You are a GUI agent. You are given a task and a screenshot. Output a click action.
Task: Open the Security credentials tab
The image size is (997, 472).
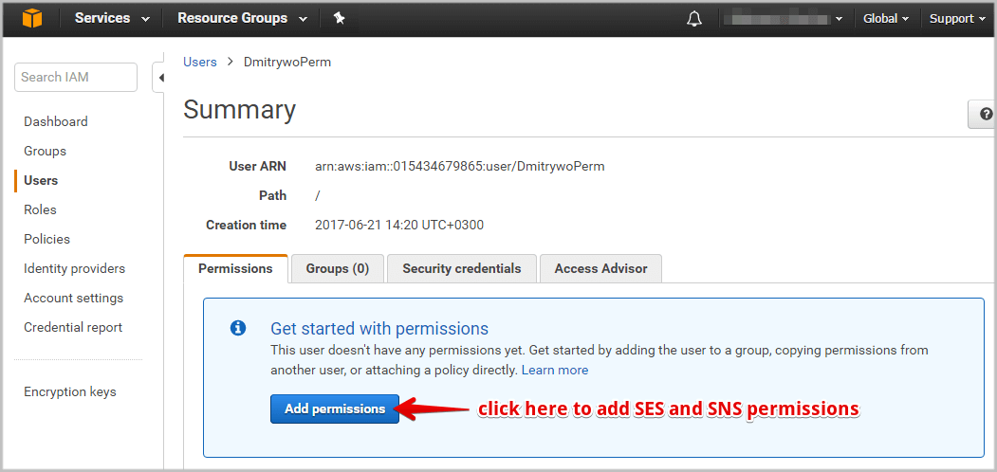(x=462, y=269)
